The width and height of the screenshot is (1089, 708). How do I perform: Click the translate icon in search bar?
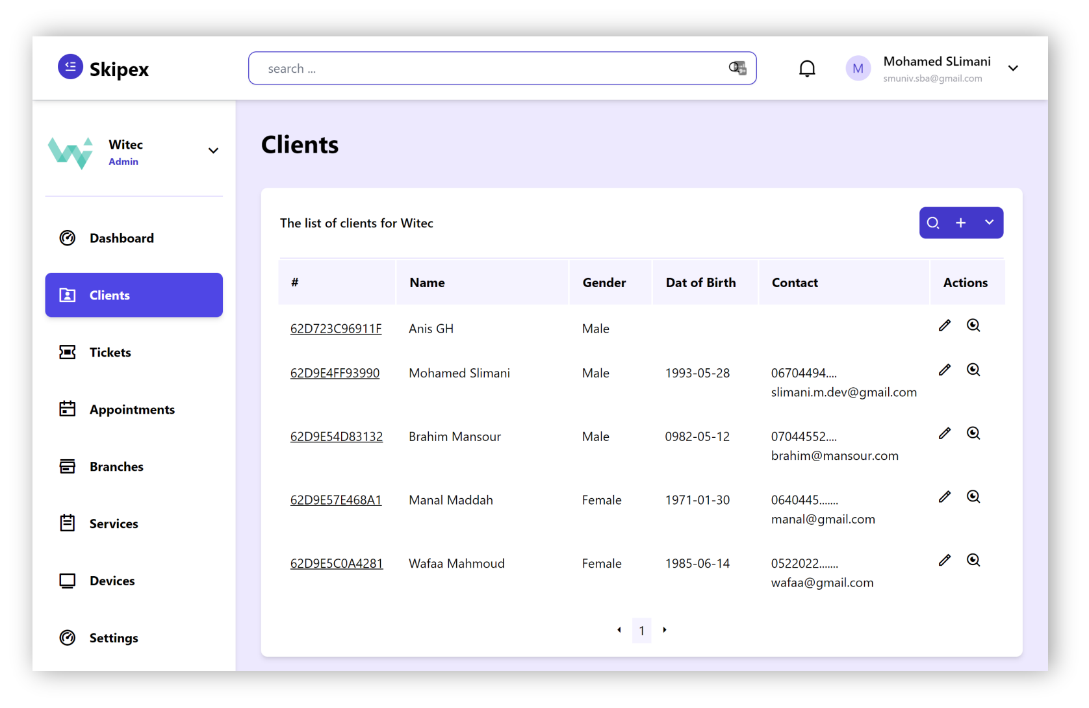coord(737,68)
